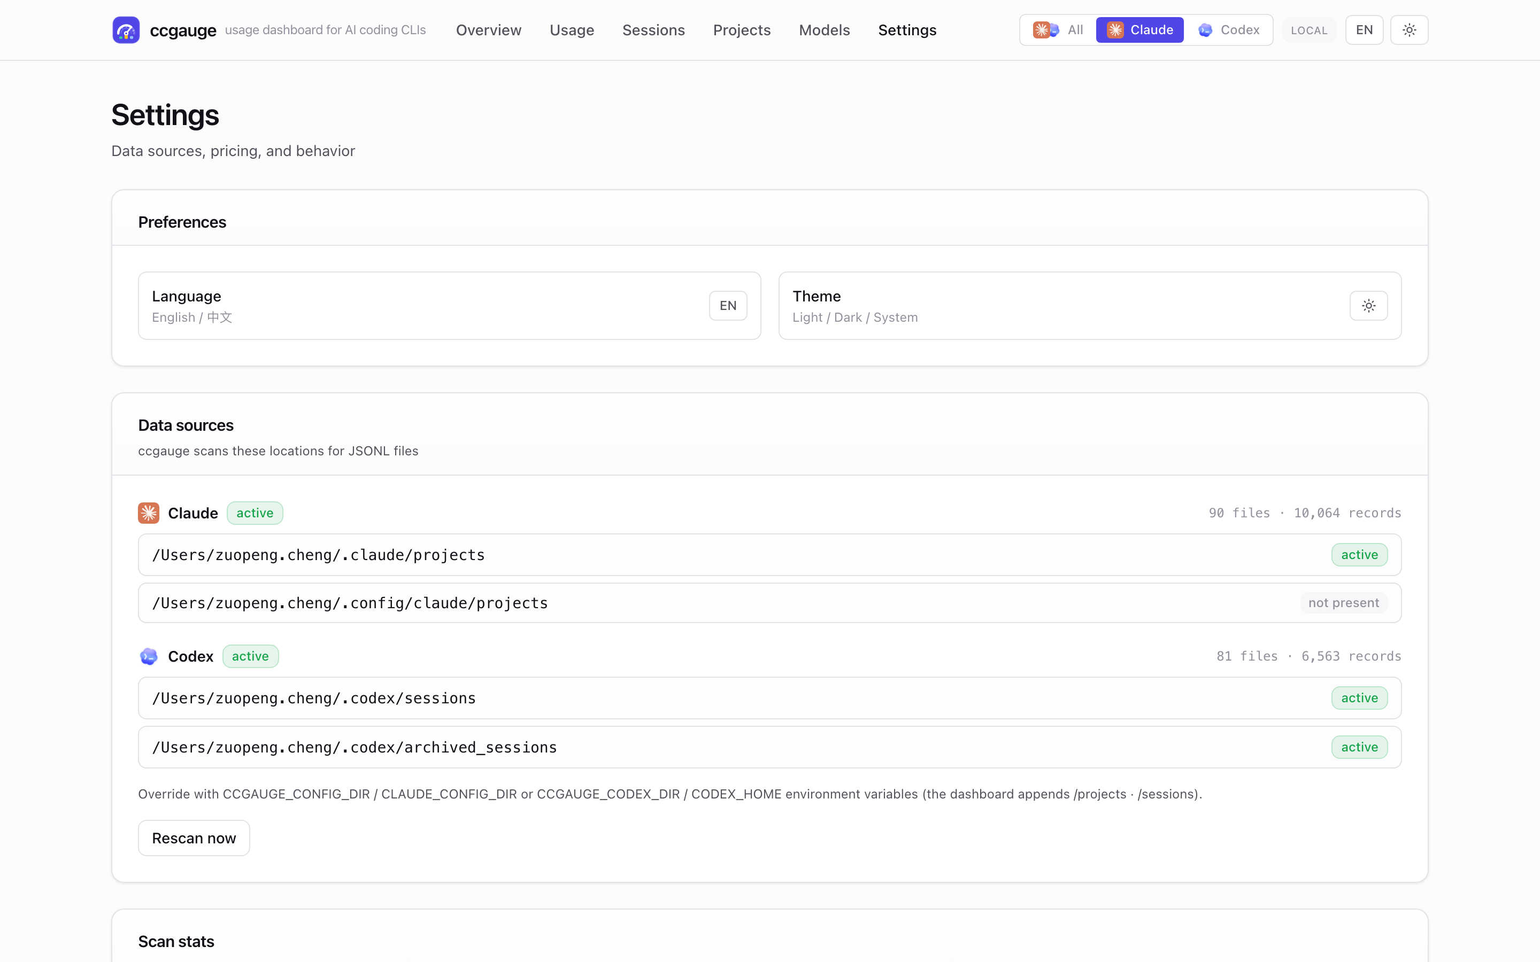
Task: Click the environment variables override note
Action: pos(670,794)
